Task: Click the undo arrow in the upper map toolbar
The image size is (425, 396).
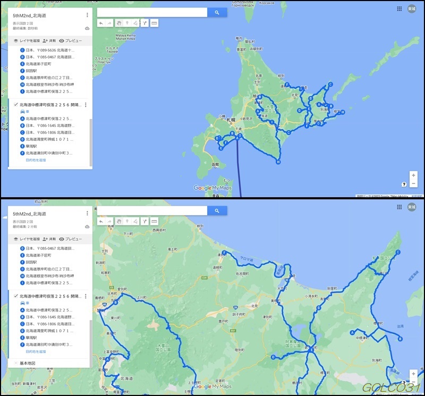Action: tap(101, 23)
